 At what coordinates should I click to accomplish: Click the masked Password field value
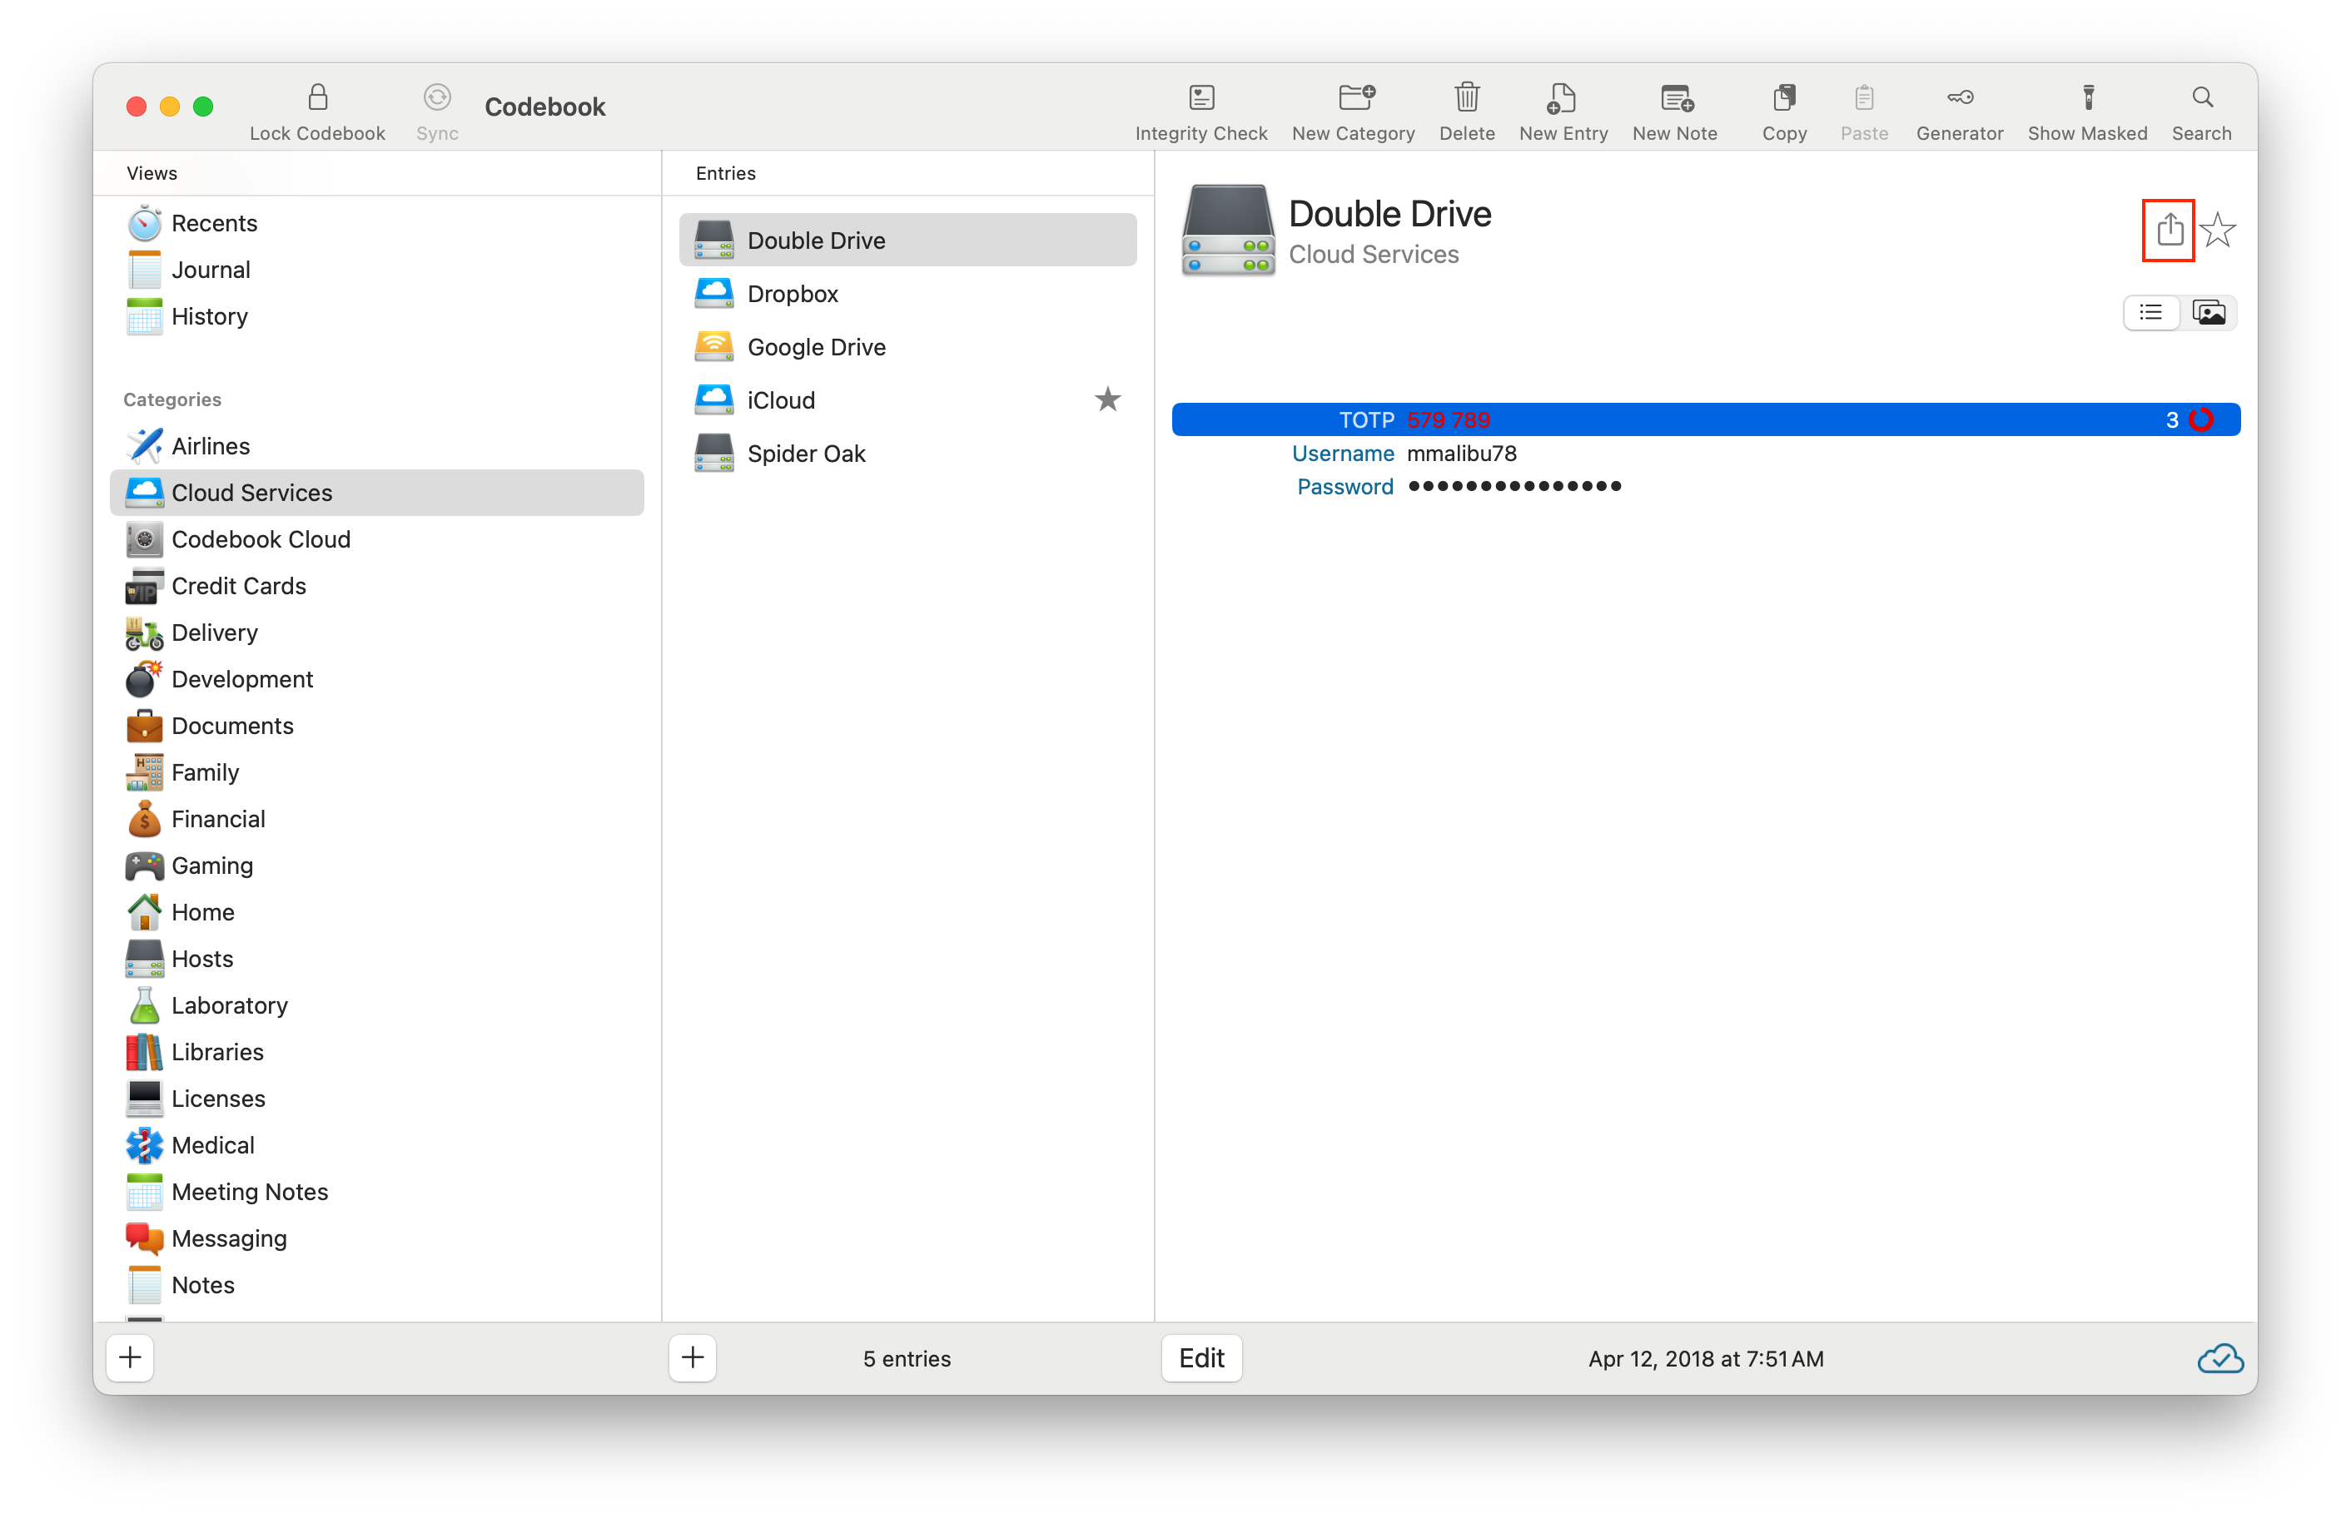click(1513, 487)
